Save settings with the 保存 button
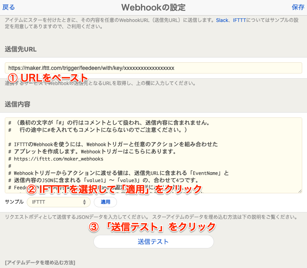 [298, 7]
